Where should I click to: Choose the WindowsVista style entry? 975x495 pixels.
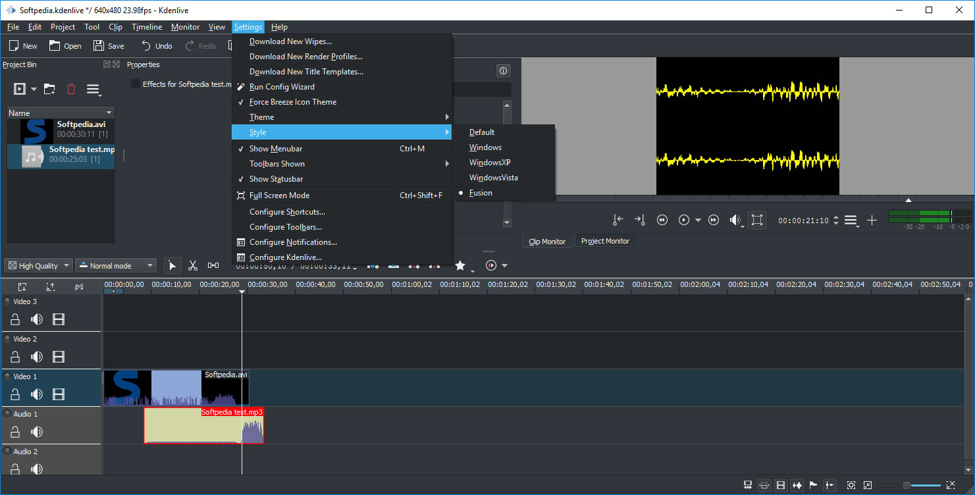click(x=493, y=178)
